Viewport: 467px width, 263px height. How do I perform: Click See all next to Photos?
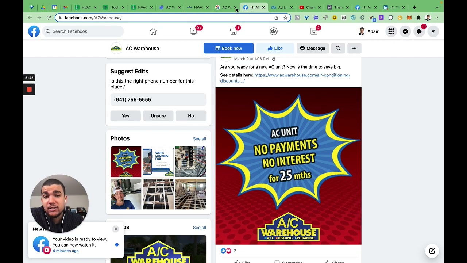click(x=200, y=139)
